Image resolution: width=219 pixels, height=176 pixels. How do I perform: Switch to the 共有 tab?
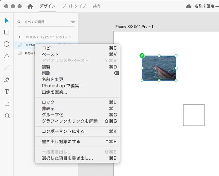[97, 6]
